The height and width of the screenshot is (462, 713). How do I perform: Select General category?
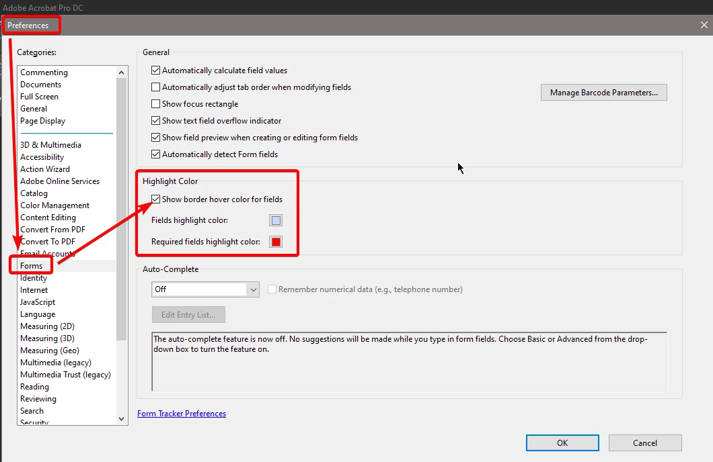34,109
